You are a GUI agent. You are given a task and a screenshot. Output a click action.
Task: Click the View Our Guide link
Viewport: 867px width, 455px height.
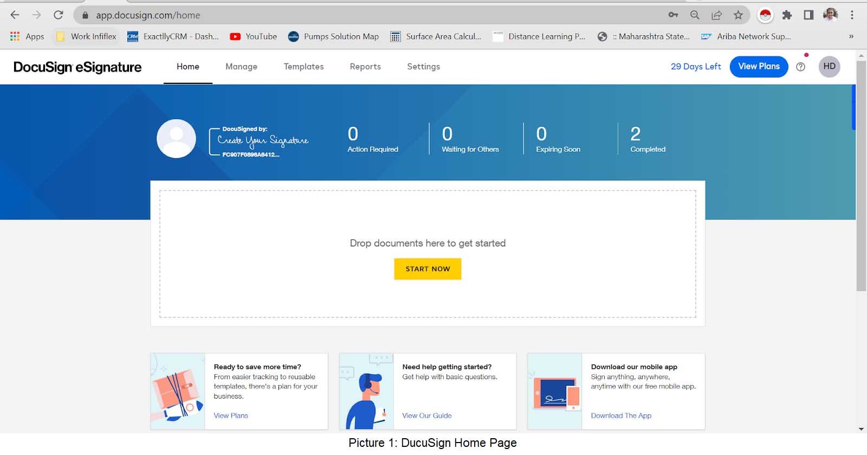426,415
